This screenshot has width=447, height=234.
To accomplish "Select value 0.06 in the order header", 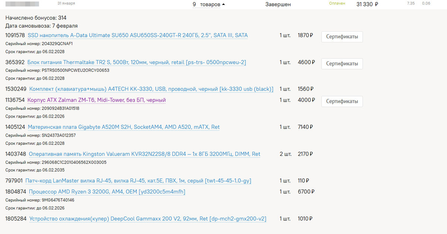I will (426, 3).
